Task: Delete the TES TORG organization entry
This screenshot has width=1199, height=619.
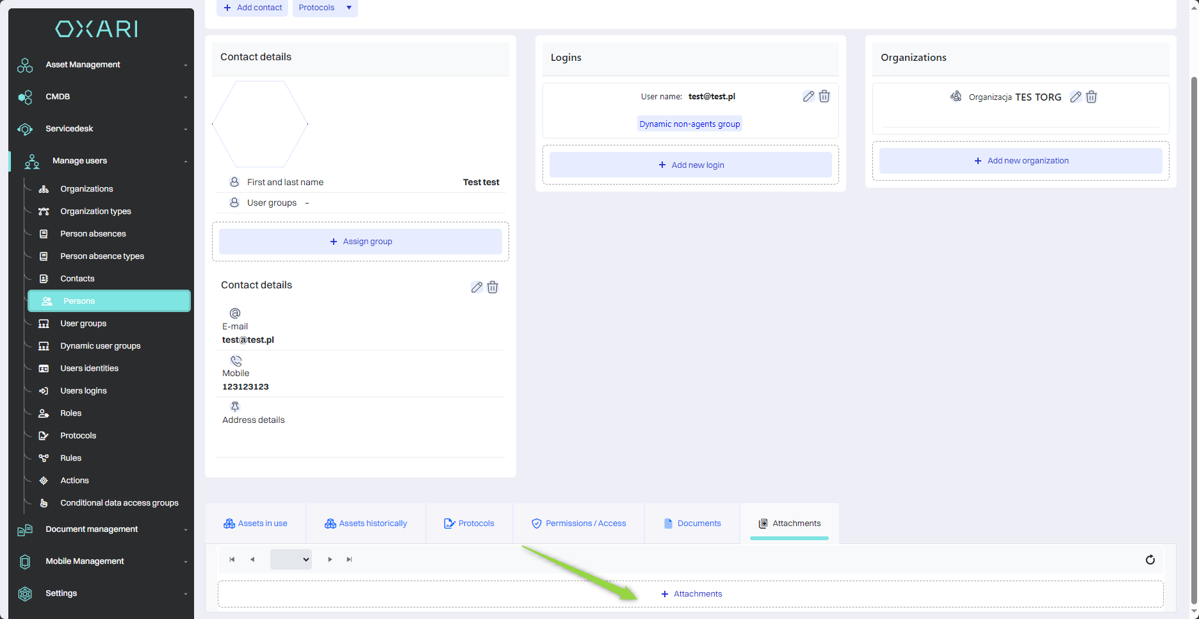Action: pos(1091,97)
